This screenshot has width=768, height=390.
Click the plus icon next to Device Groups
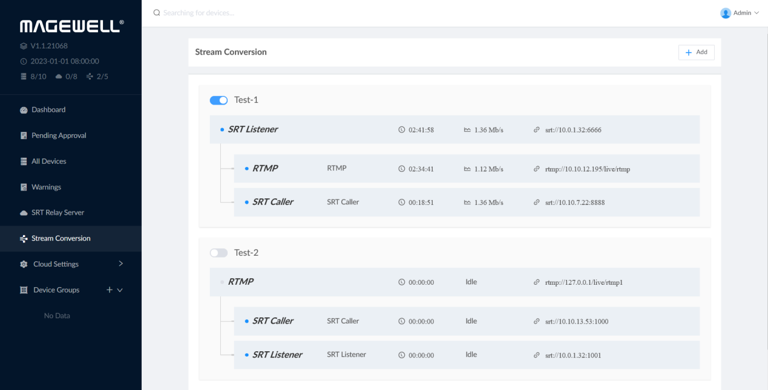point(110,290)
